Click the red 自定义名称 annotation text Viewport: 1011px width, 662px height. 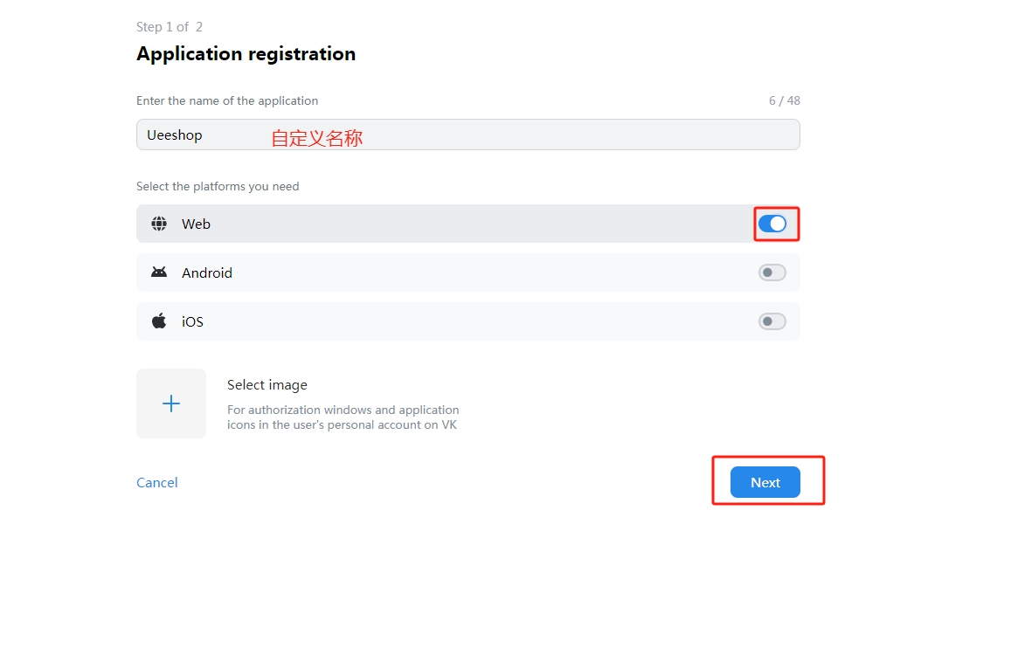tap(316, 138)
